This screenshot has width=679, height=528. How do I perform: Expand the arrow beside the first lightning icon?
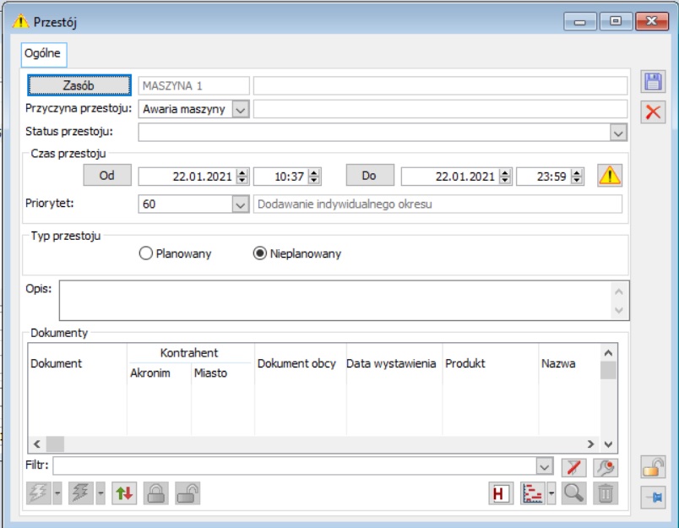[x=57, y=493]
